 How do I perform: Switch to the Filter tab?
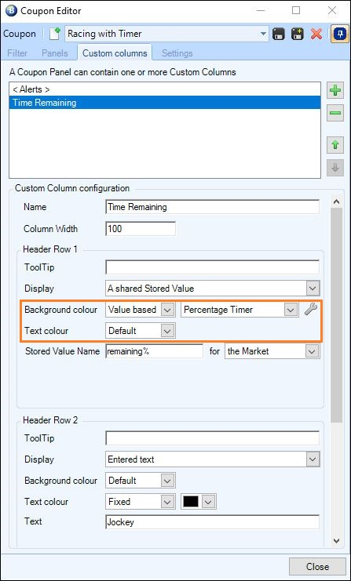pyautogui.click(x=17, y=53)
